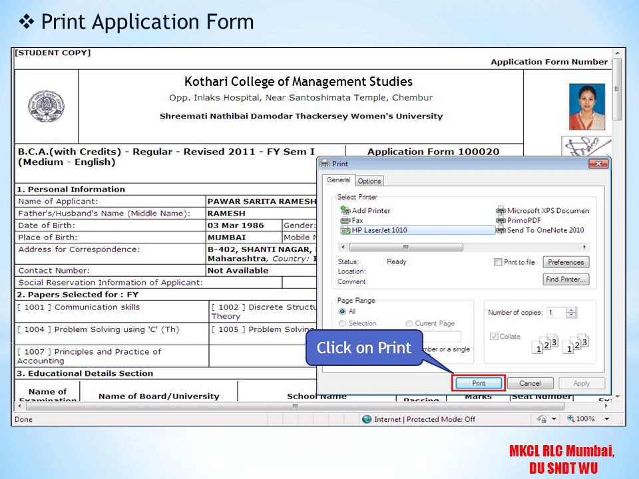Click 'MUMBAI' place of birth value

[x=226, y=238]
